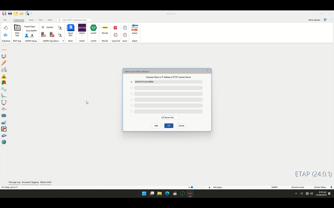Image resolution: width=334 pixels, height=208 pixels.
Task: Open the Revit BIM import tool
Action: [x=70, y=30]
